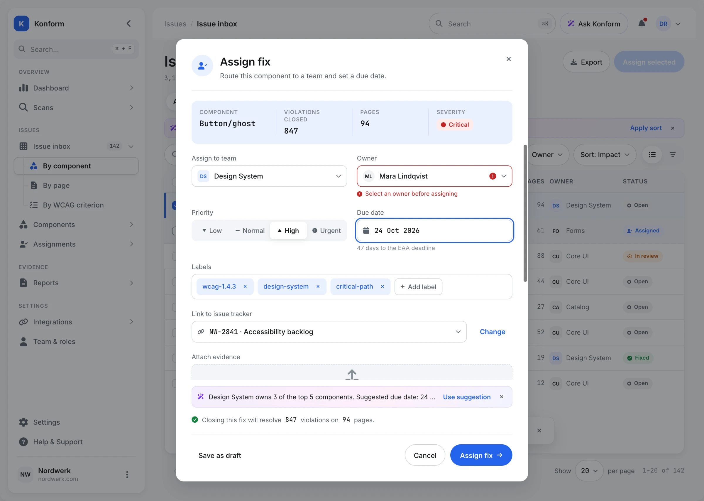Set priority to High

pyautogui.click(x=288, y=230)
